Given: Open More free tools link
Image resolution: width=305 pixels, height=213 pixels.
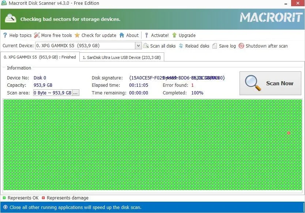Looking at the screenshot, I should (56, 35).
